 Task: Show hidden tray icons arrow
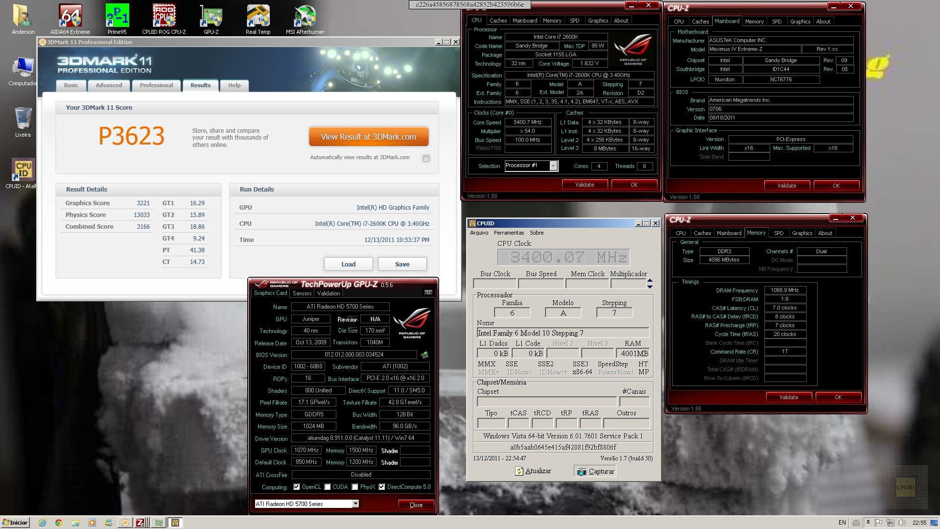(868, 523)
